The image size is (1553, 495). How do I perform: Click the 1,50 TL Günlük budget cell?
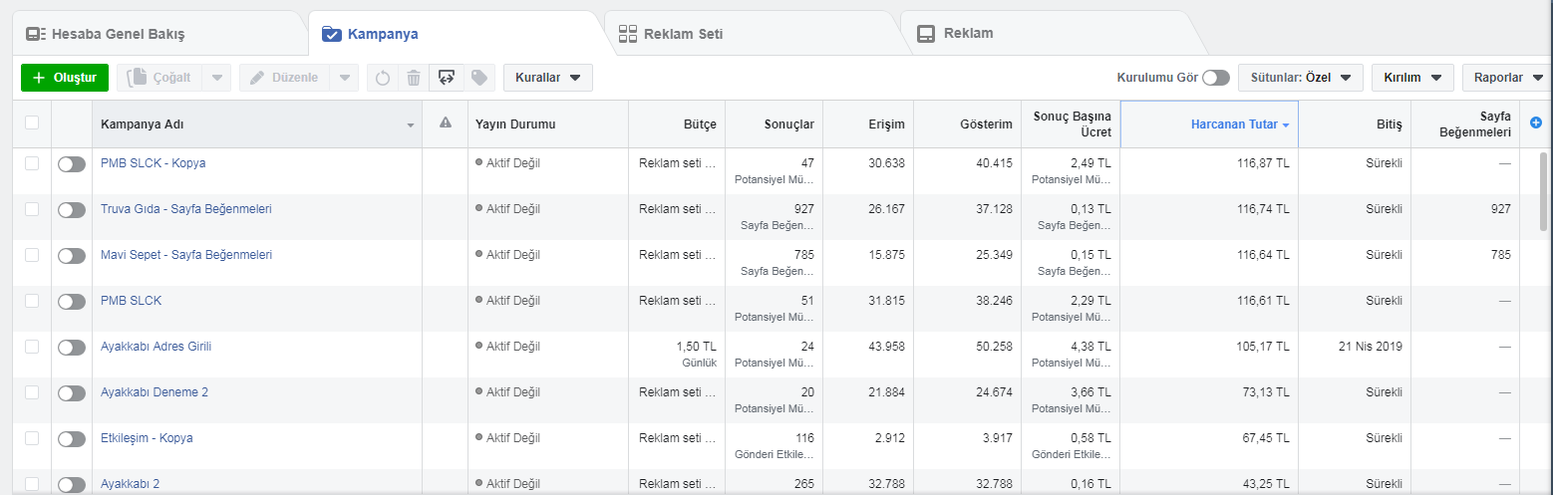tap(677, 355)
